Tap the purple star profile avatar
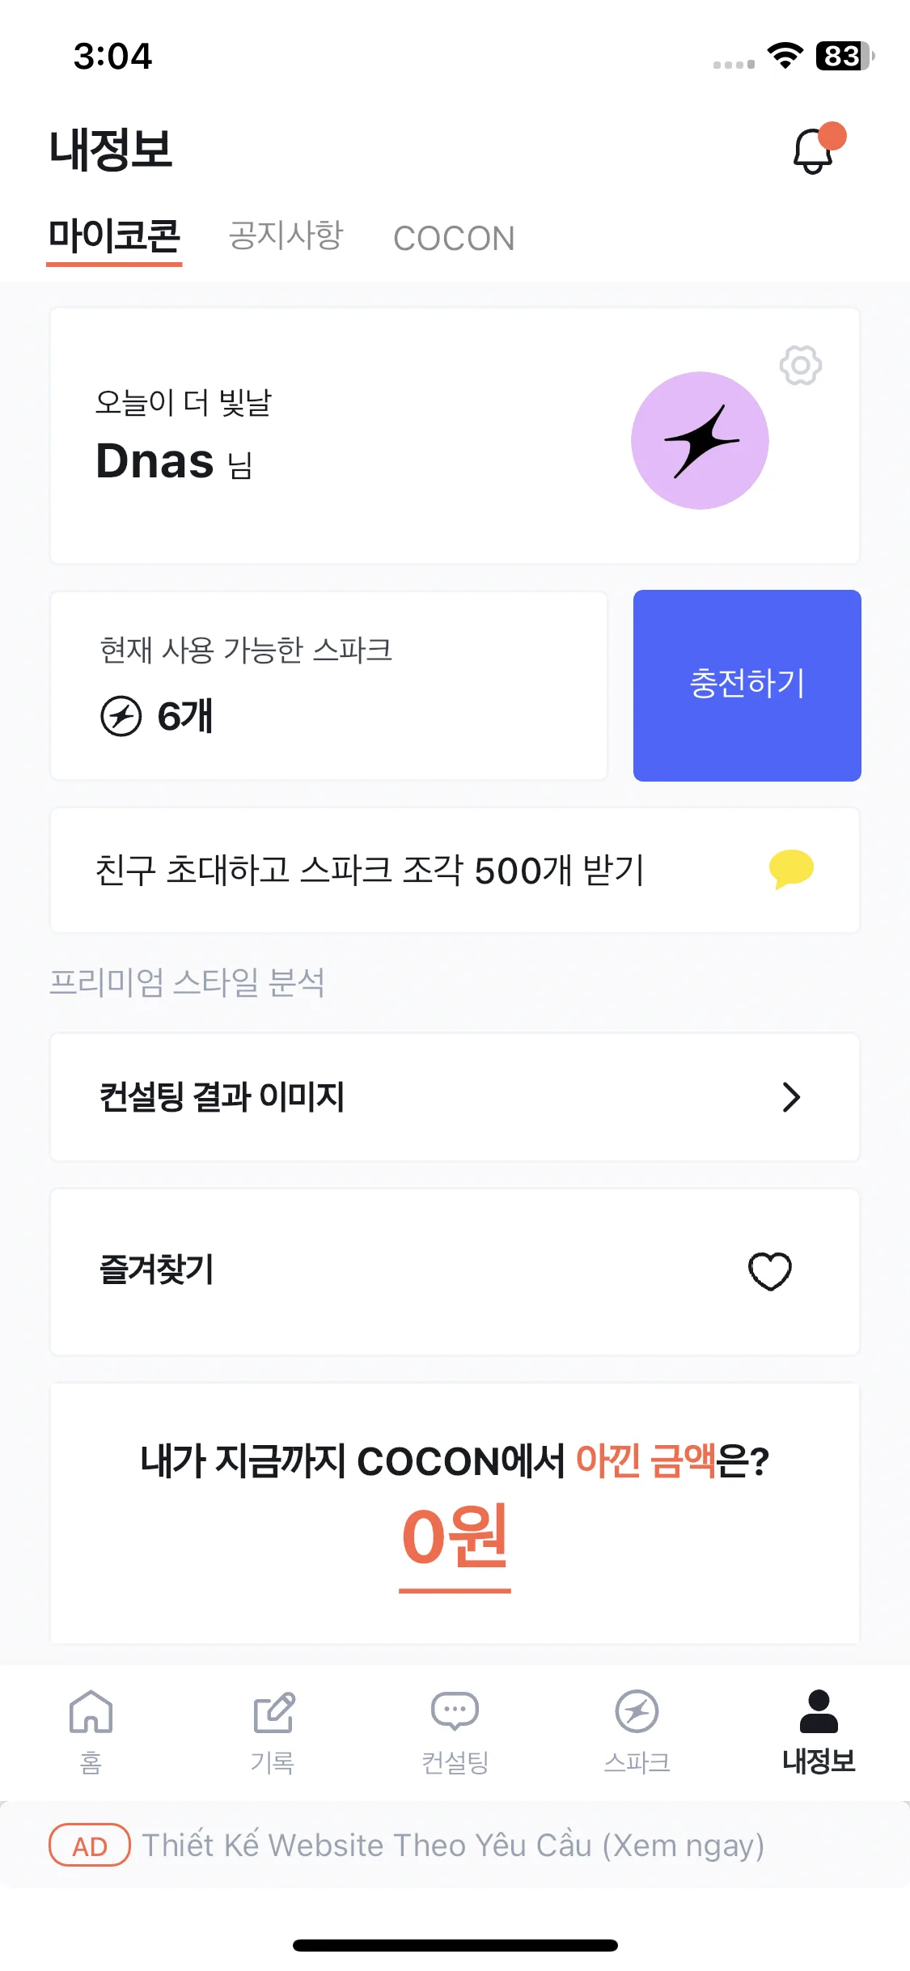910x1971 pixels. pos(700,440)
